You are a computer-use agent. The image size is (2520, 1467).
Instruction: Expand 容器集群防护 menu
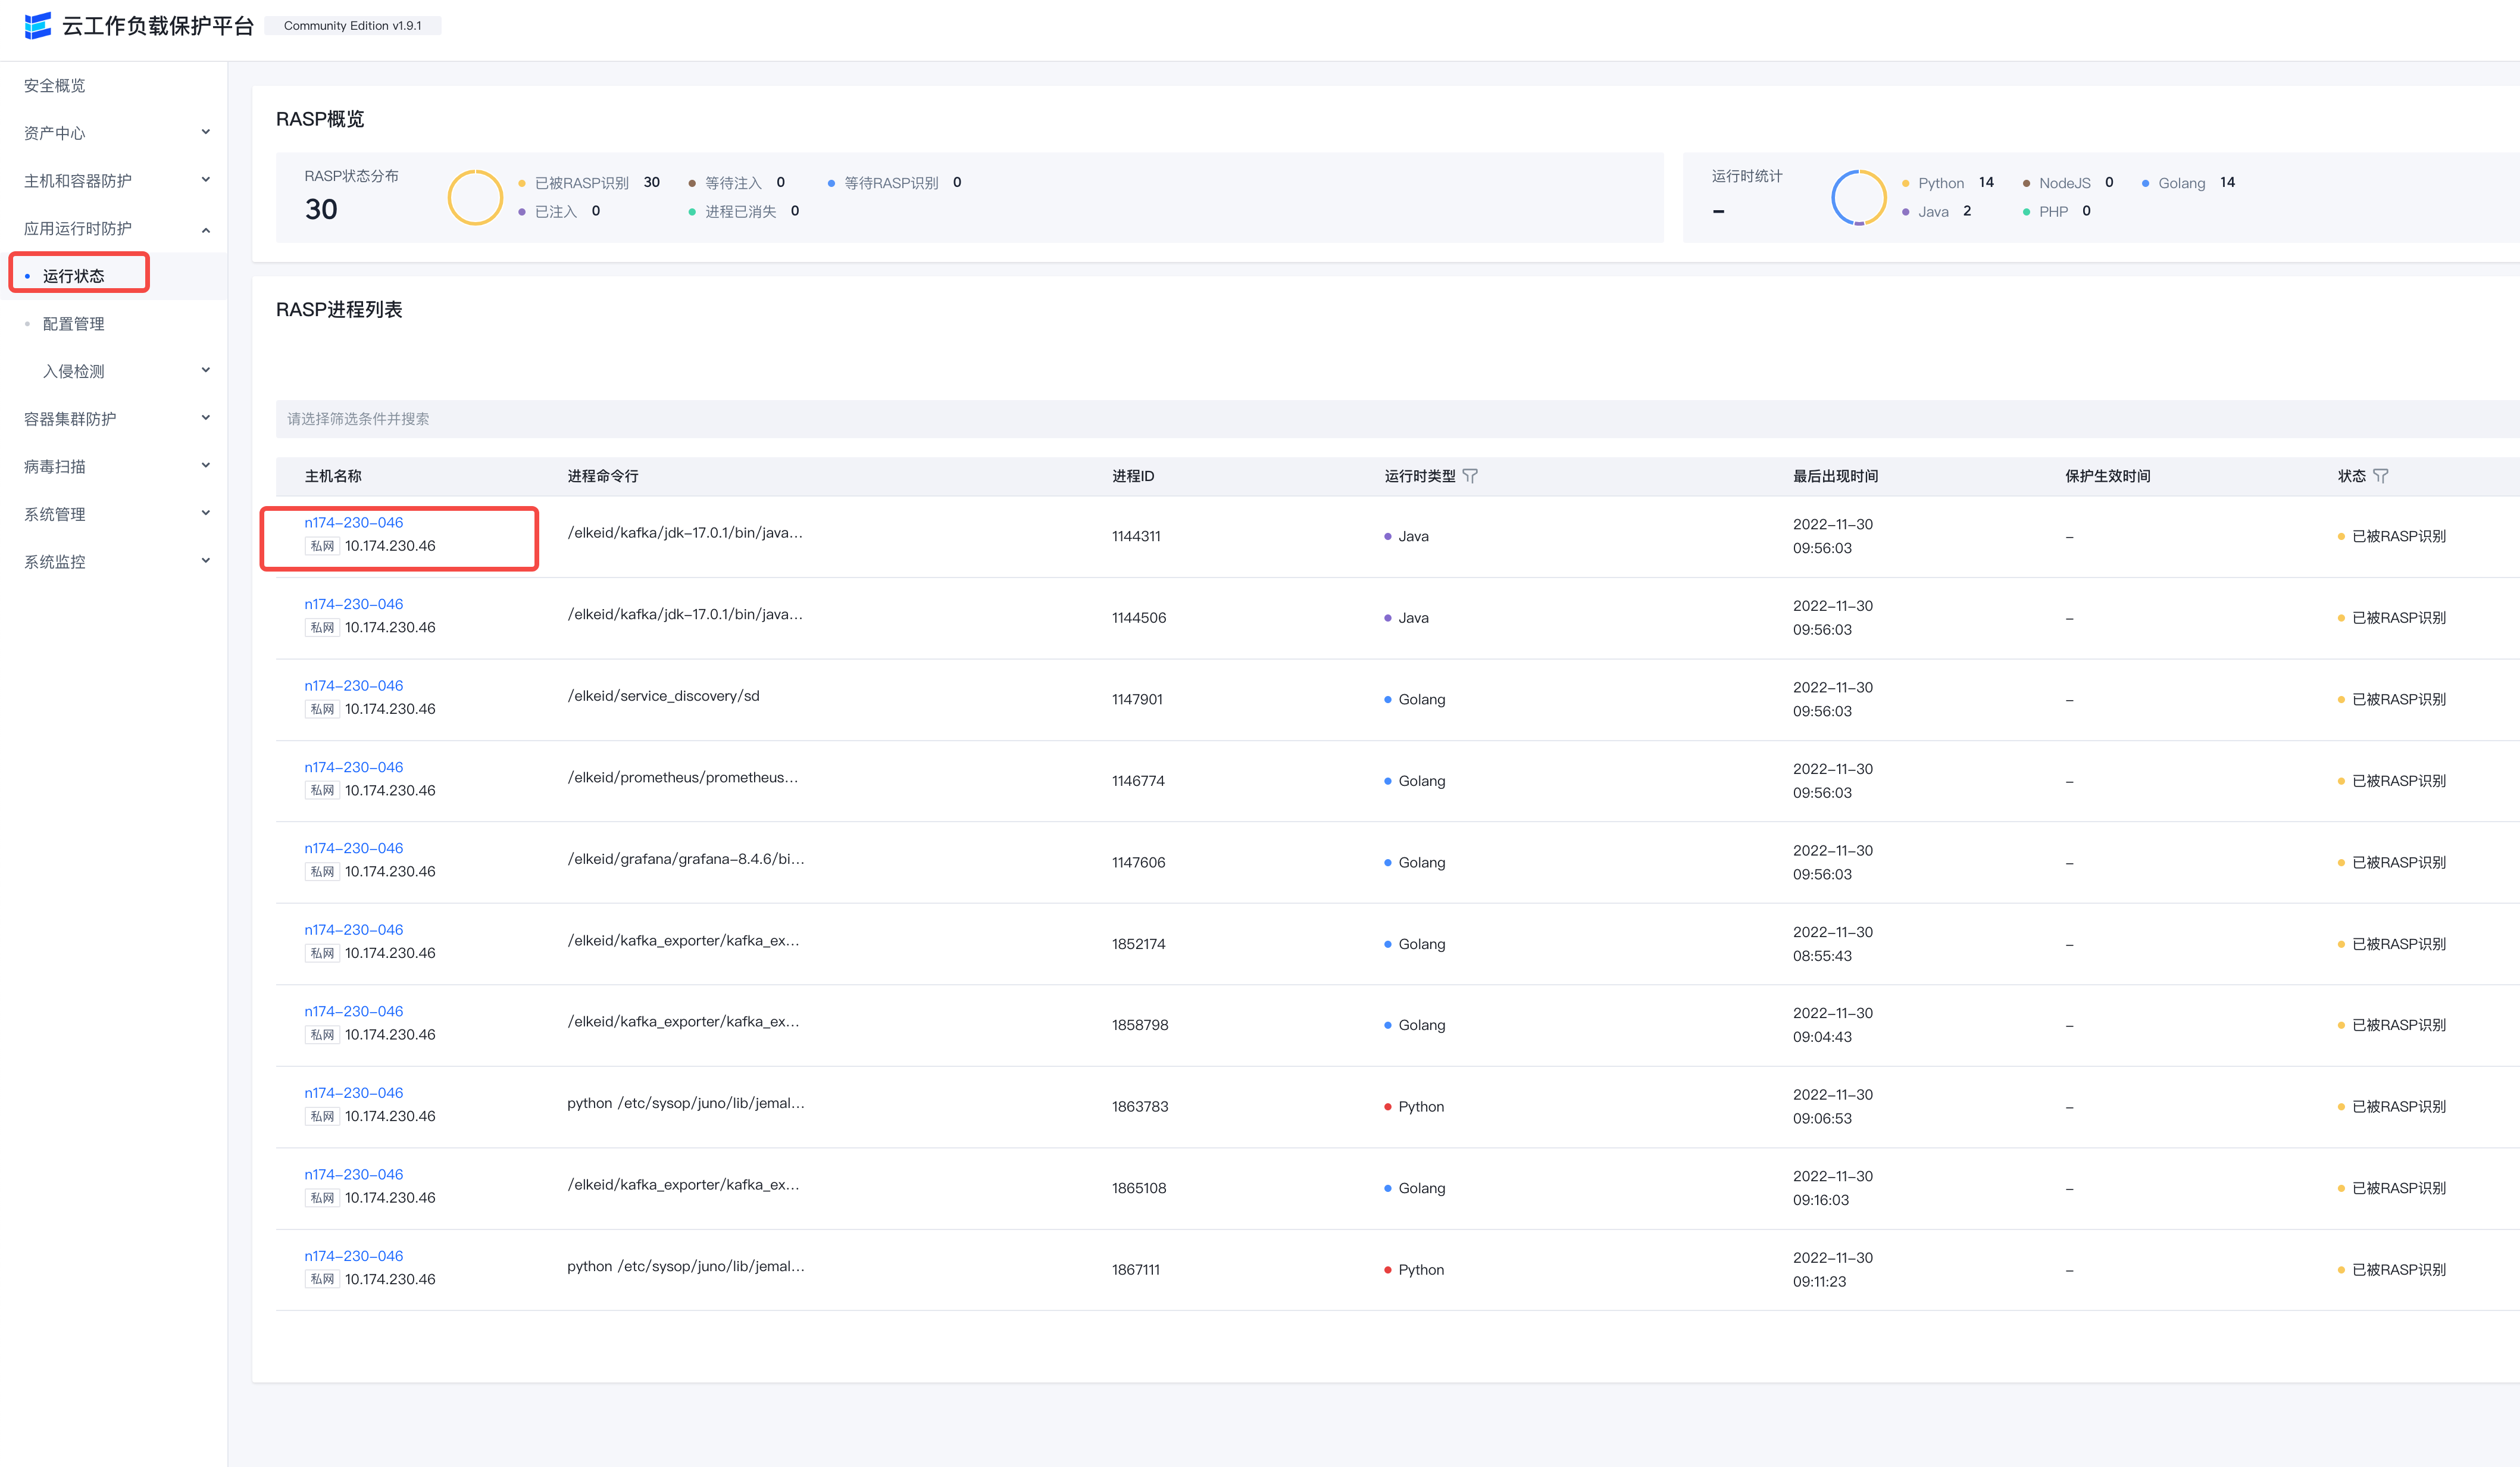[x=113, y=419]
